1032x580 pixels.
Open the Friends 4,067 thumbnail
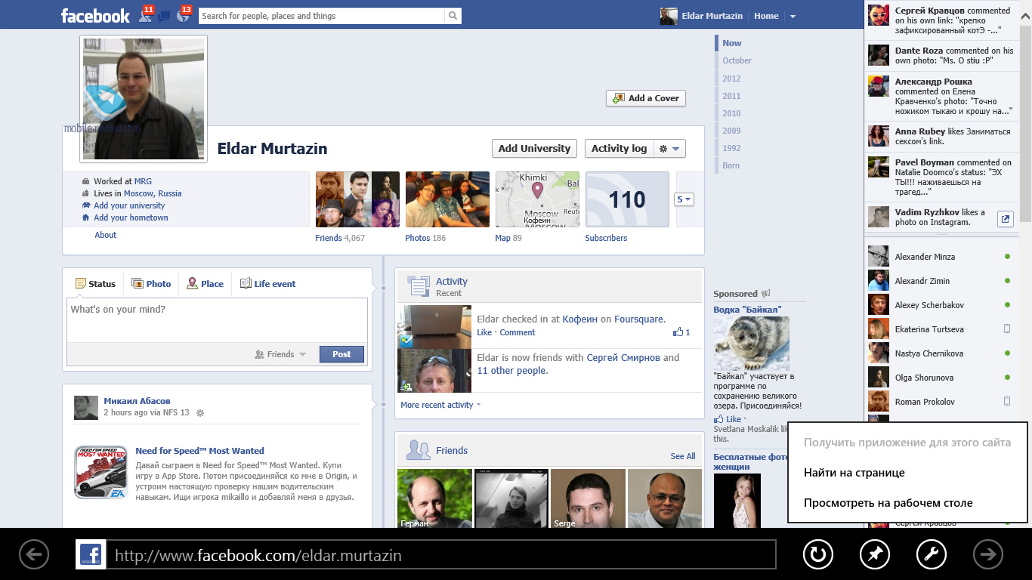(x=357, y=199)
